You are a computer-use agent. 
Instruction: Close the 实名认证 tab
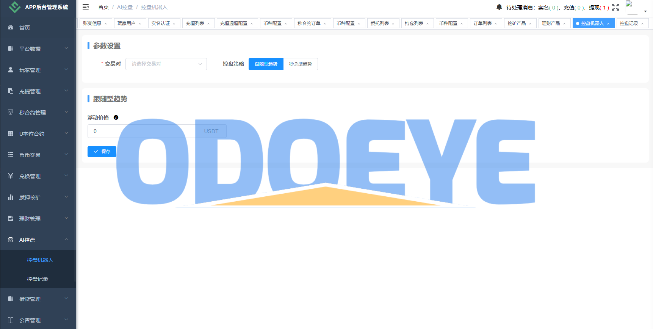[174, 23]
